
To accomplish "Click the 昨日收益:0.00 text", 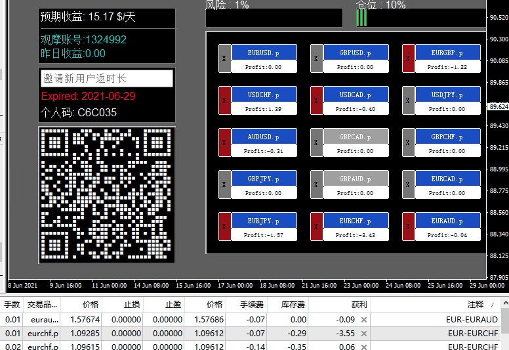I will [73, 53].
